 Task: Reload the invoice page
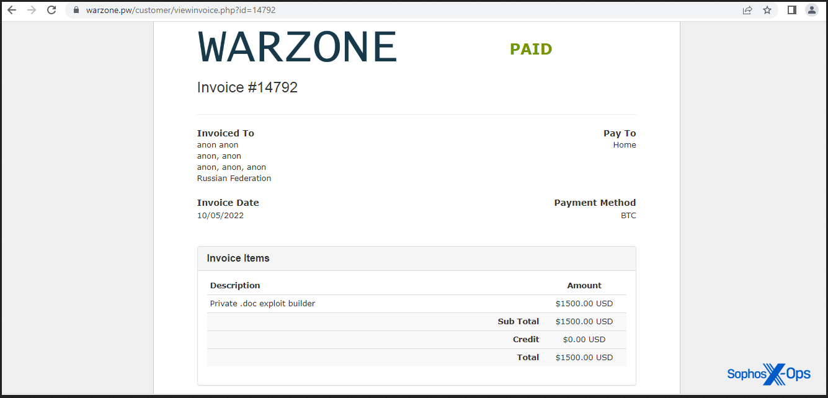click(51, 10)
